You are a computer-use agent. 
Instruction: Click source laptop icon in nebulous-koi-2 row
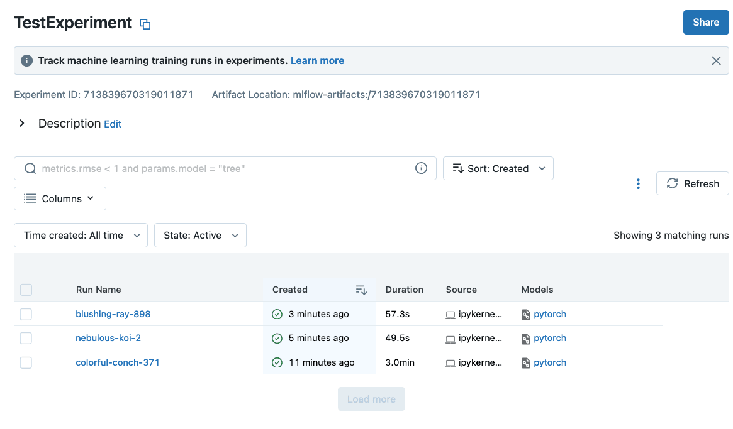pos(450,339)
